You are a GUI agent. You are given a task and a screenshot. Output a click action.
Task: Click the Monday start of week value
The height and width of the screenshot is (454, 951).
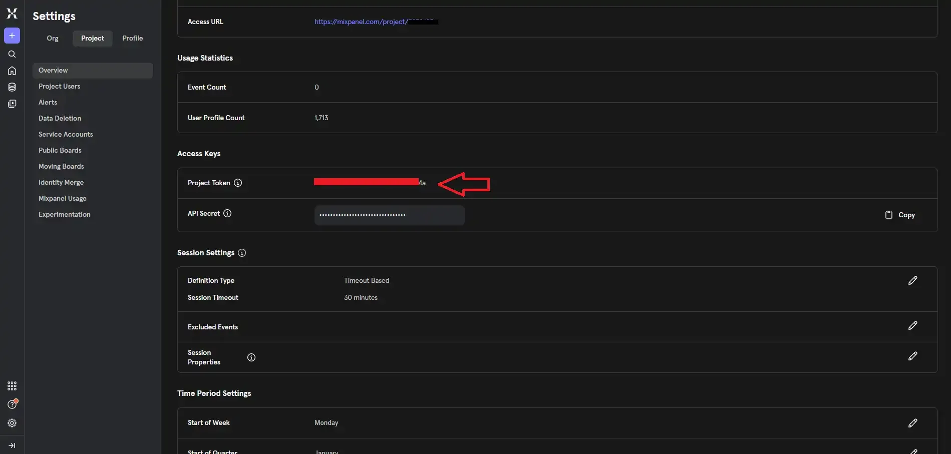(x=326, y=422)
